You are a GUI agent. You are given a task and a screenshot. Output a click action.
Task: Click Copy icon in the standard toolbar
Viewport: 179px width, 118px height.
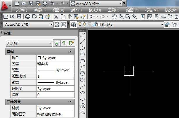click(x=63, y=17)
